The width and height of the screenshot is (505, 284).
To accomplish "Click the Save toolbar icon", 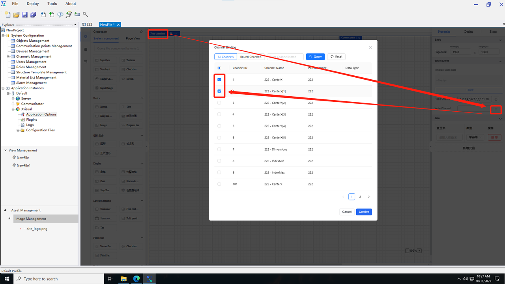I will [x=24, y=15].
